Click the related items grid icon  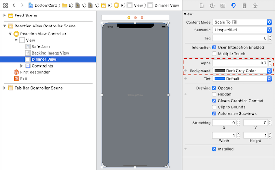point(5,5)
